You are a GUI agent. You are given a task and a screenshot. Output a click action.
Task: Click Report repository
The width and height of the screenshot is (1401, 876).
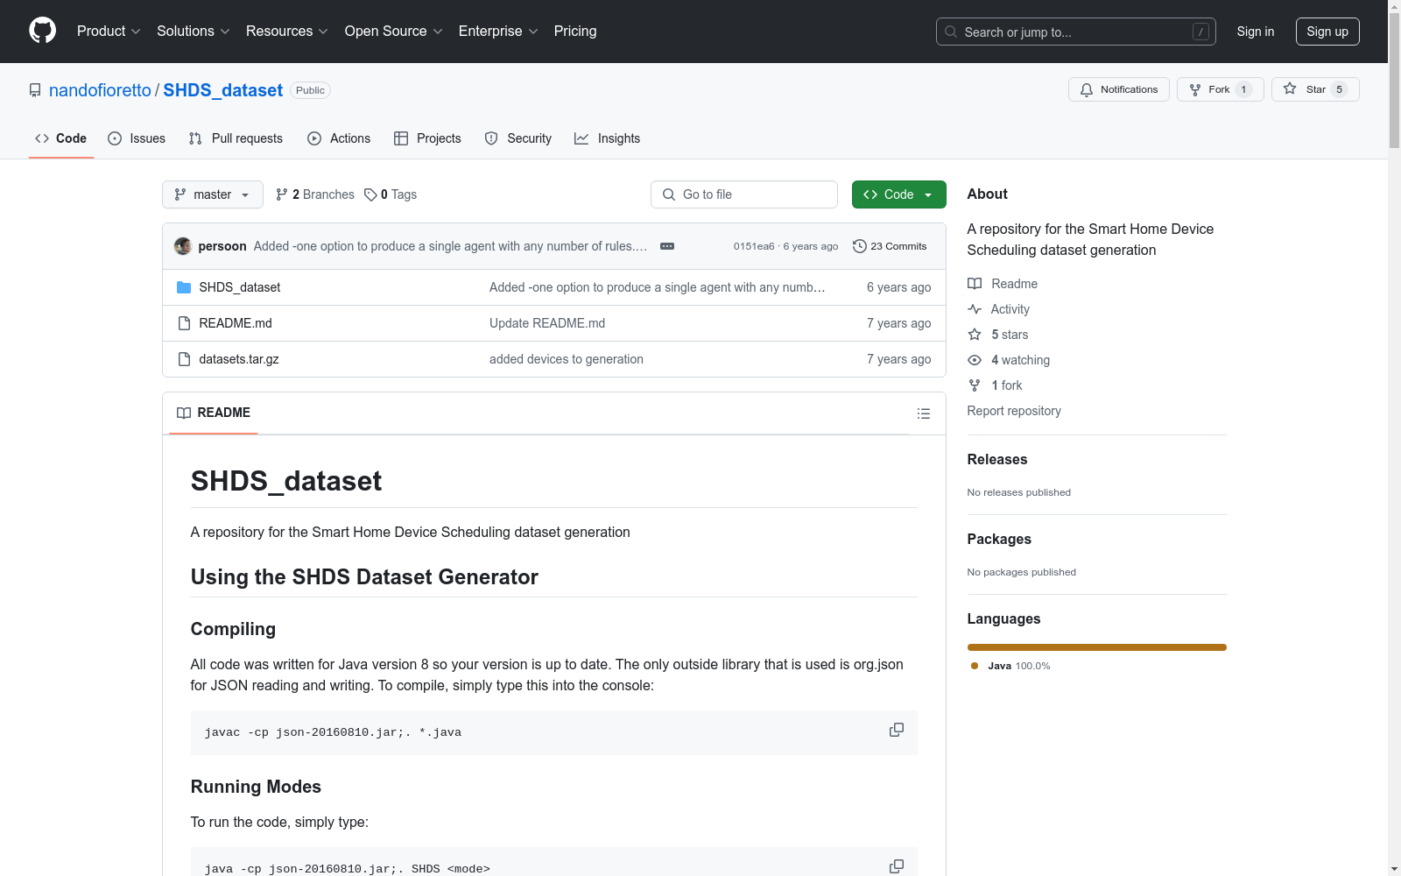click(x=1014, y=411)
